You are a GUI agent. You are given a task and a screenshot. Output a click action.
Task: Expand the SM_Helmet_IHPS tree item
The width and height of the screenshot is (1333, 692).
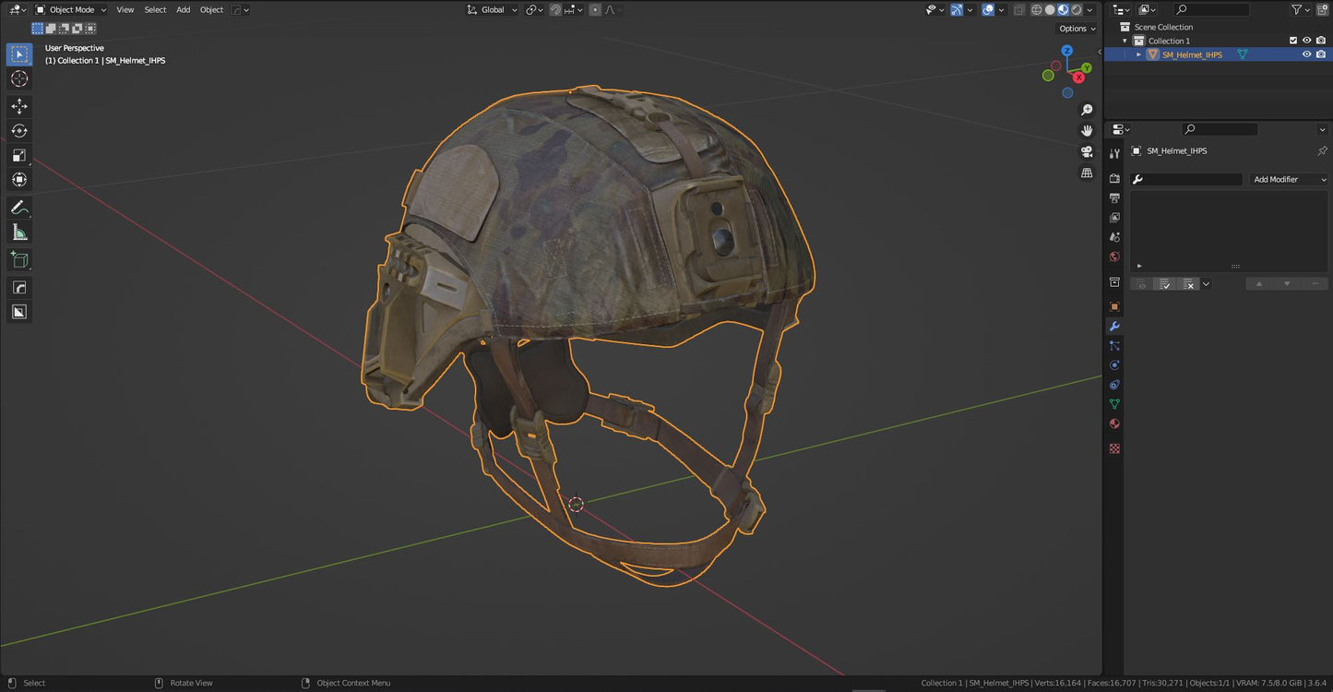1138,54
